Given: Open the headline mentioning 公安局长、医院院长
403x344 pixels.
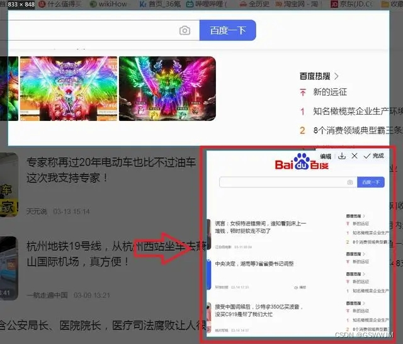Looking at the screenshot, I should coord(103,325).
